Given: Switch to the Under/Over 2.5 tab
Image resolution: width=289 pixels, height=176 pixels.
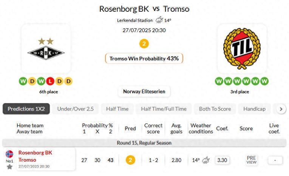Looking at the screenshot, I should (x=75, y=109).
